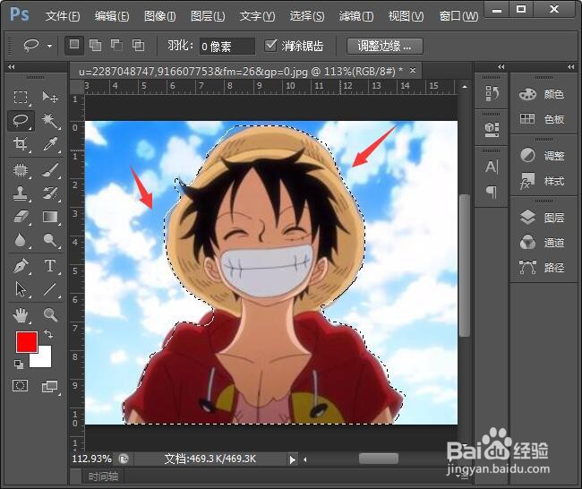Viewport: 582px width, 489px height.
Task: Swap foreground and background colors
Action: [48, 334]
